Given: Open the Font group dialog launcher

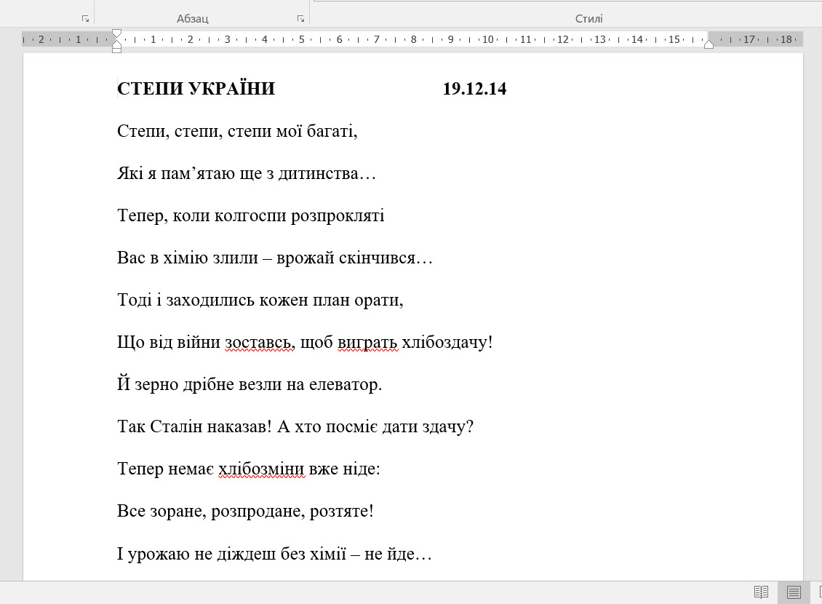Looking at the screenshot, I should (85, 18).
